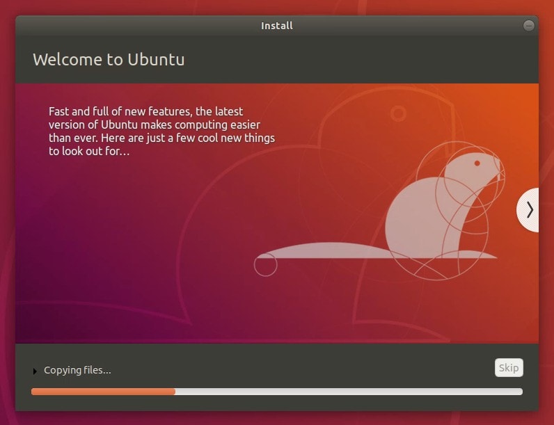The width and height of the screenshot is (554, 425).
Task: Minimize the Install window
Action: coord(529,26)
